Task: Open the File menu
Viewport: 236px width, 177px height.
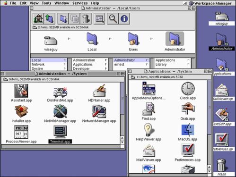Action: click(x=13, y=3)
